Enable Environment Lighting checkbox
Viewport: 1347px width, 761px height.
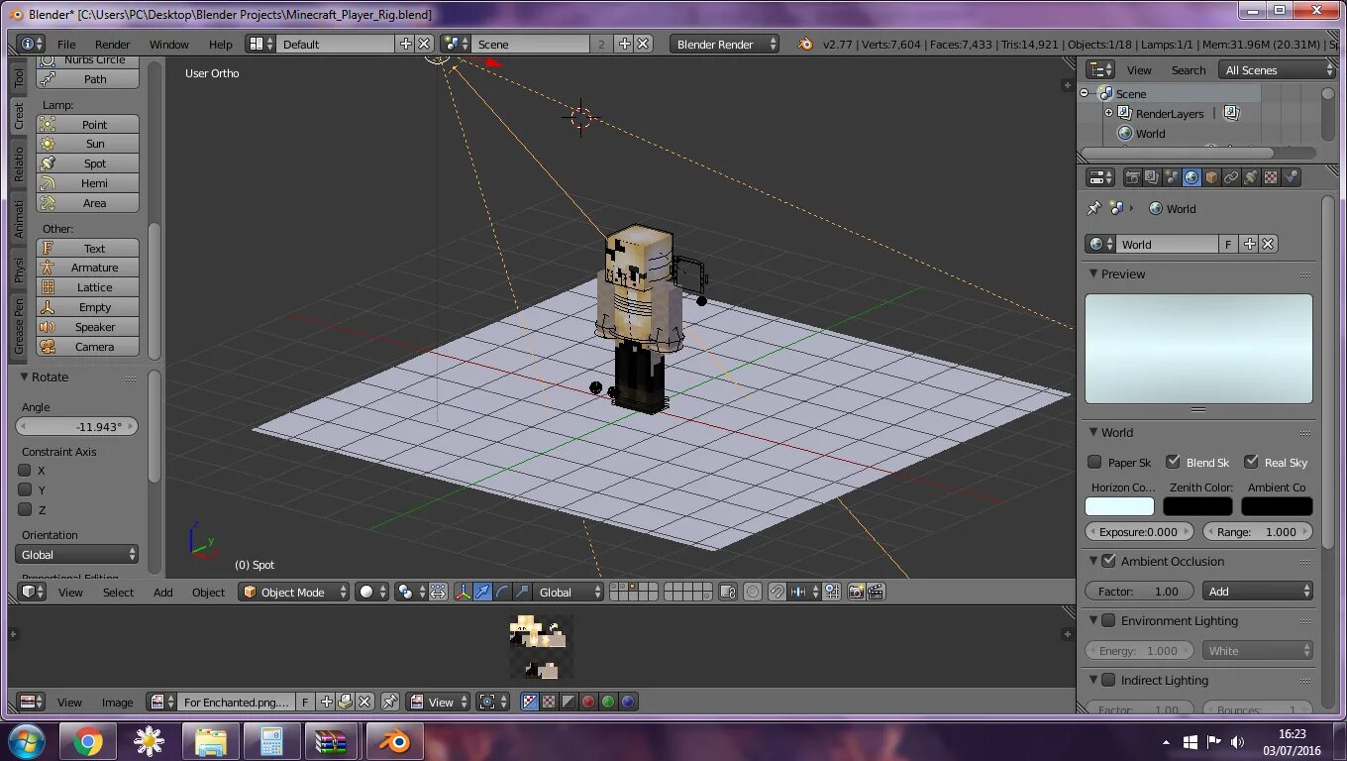(x=1108, y=620)
